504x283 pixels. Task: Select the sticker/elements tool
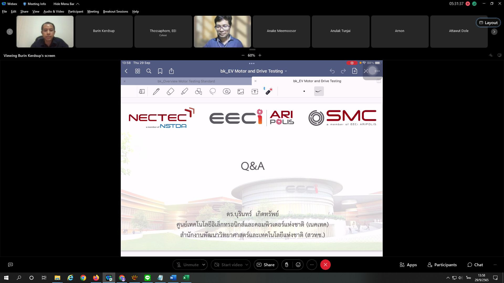coord(227,91)
